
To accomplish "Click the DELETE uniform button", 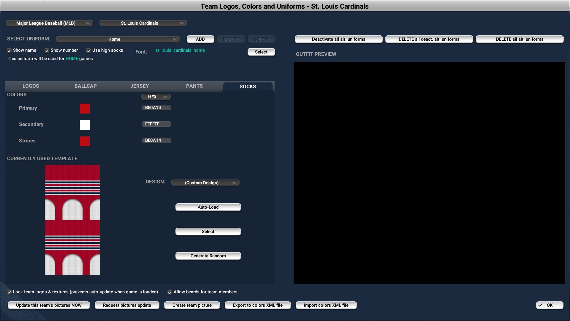I will [x=262, y=39].
